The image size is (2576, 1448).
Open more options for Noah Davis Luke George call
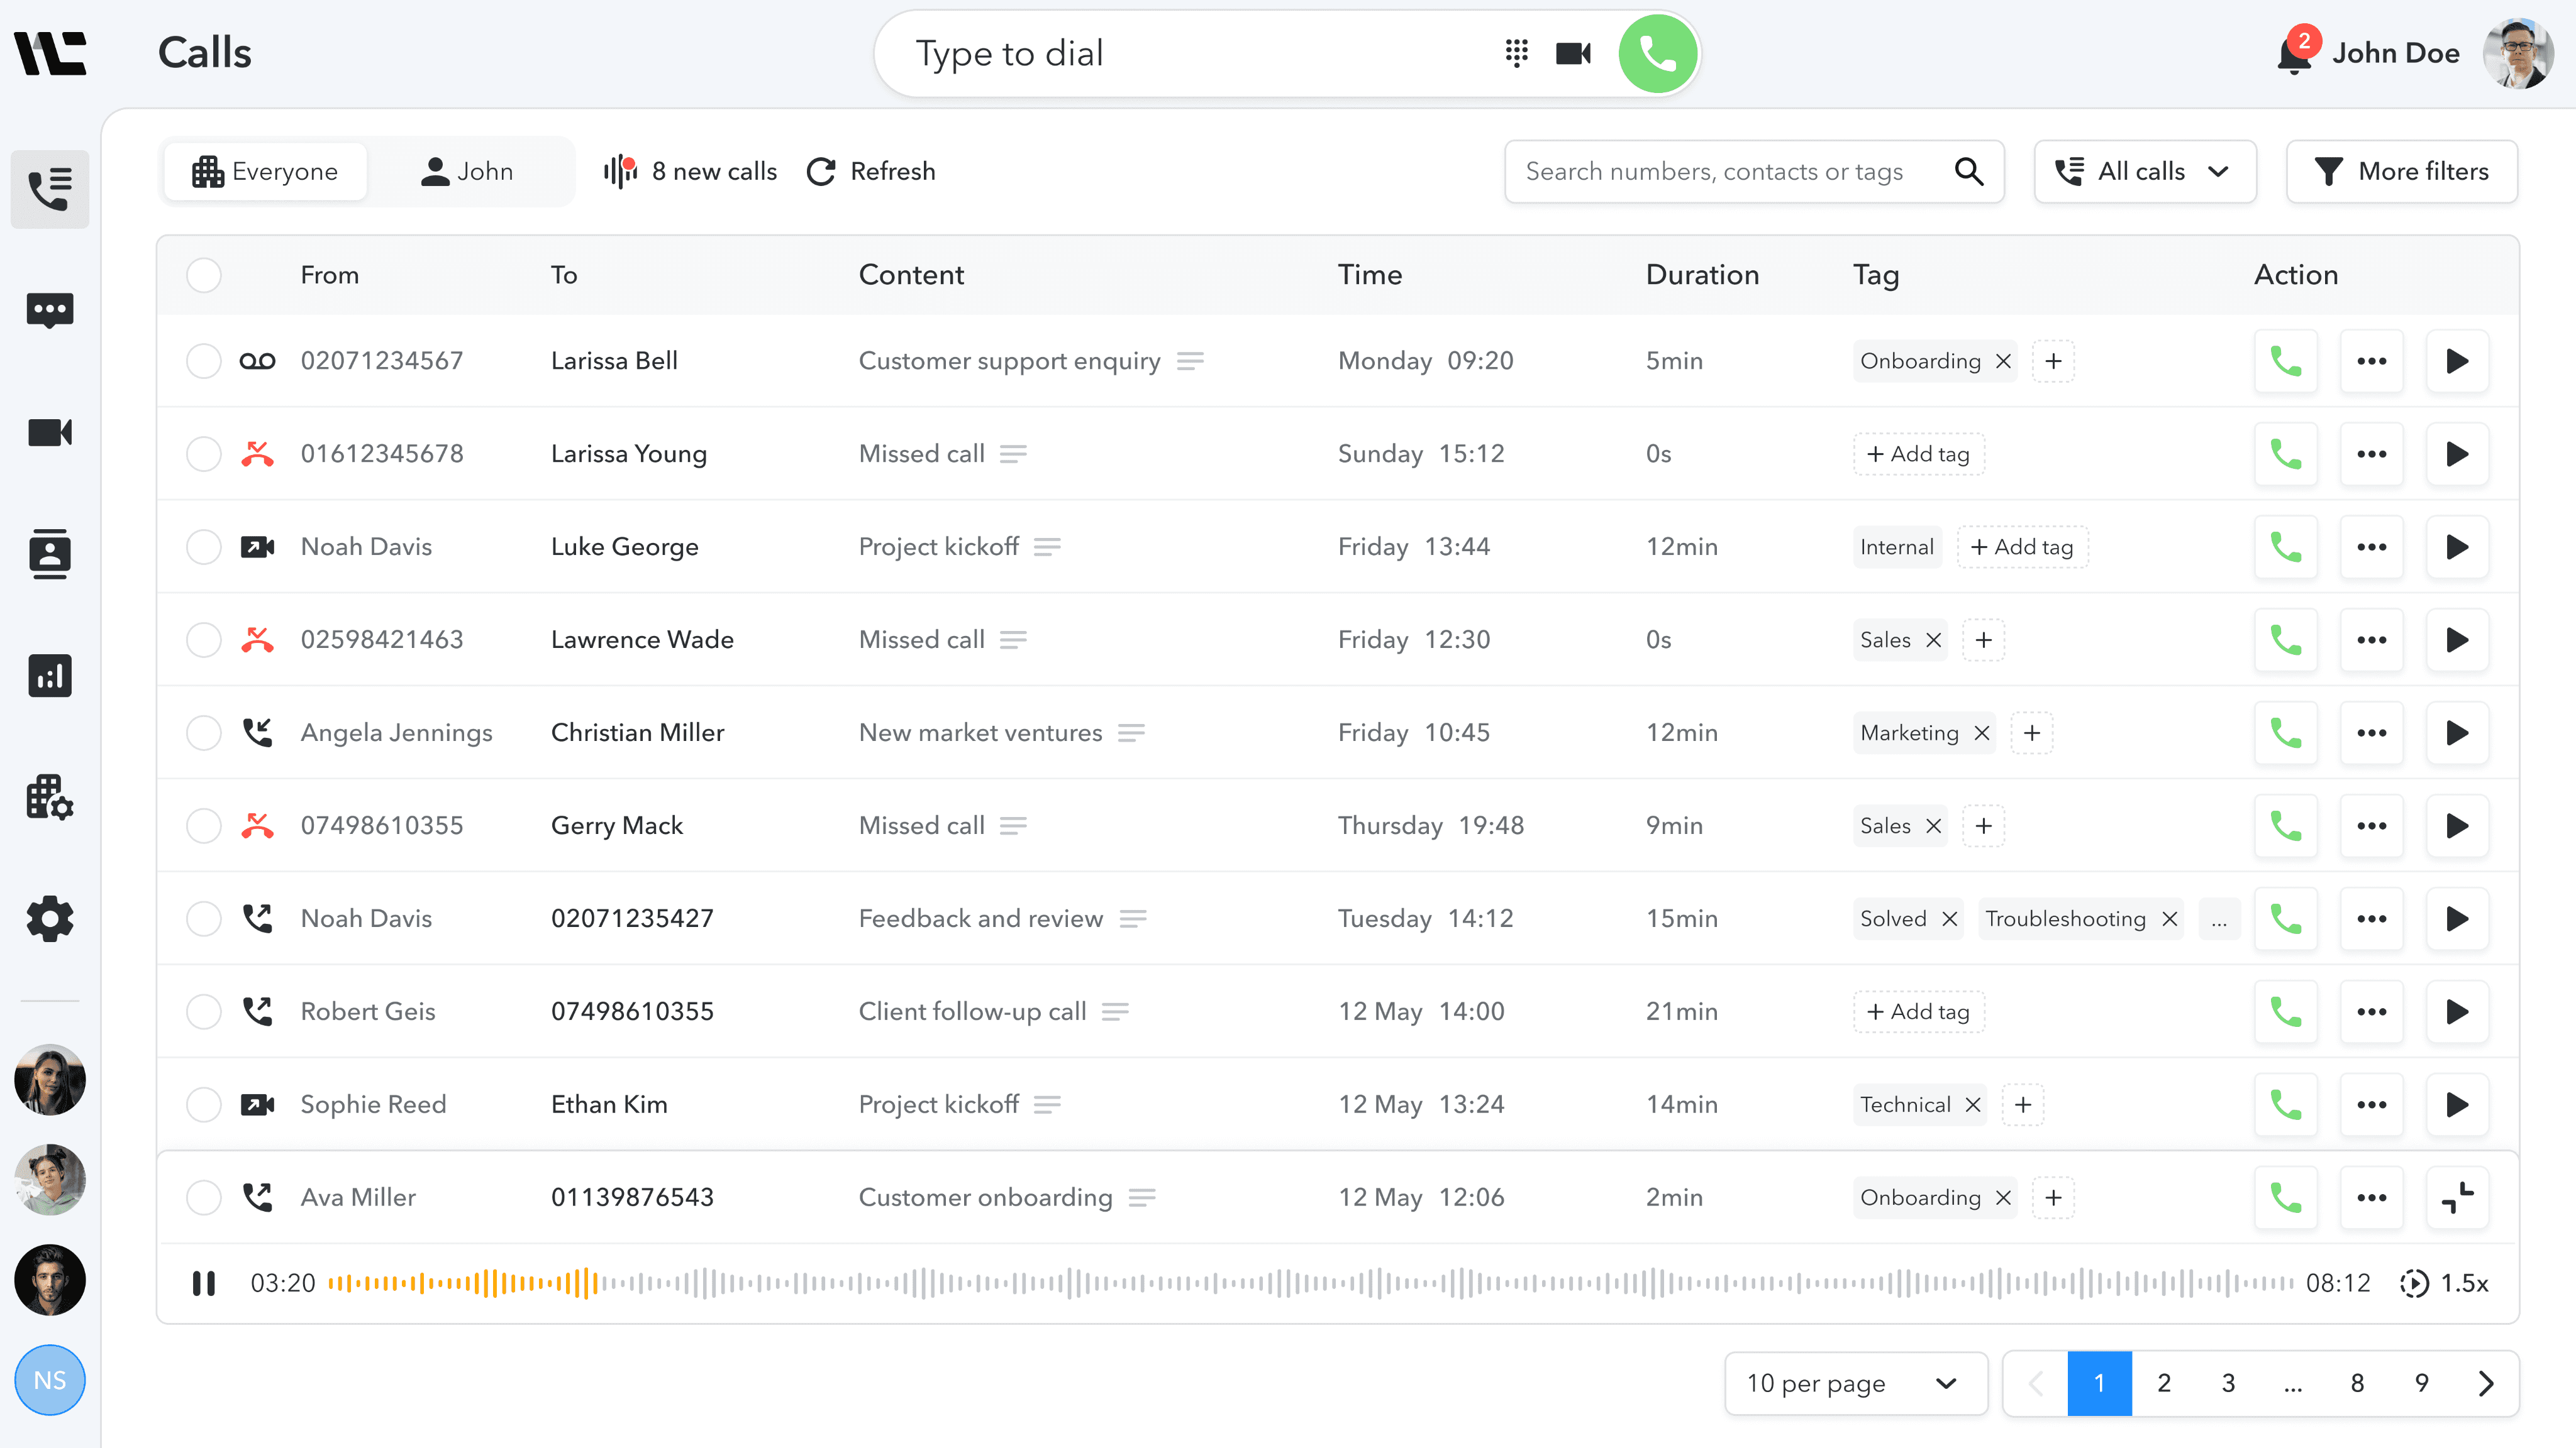click(2371, 547)
